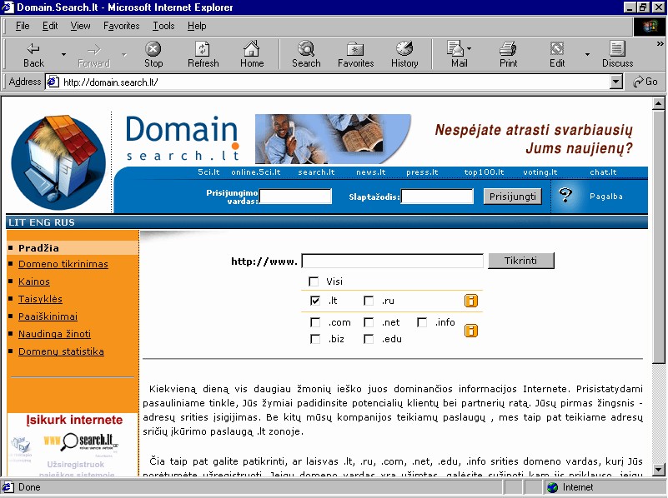Uncheck the .lt domain checkbox
The image size is (668, 498).
(315, 301)
